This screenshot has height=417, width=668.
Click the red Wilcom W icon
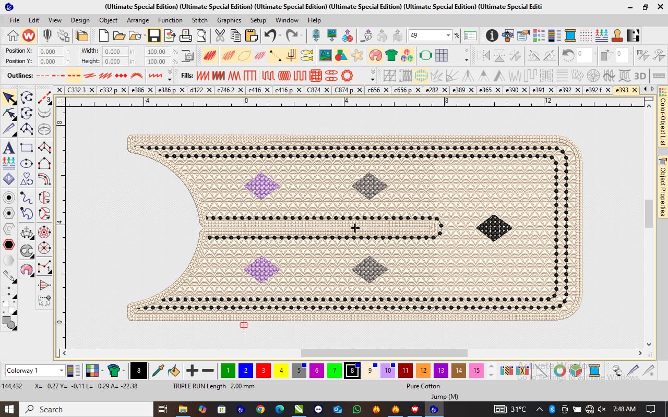point(29,35)
